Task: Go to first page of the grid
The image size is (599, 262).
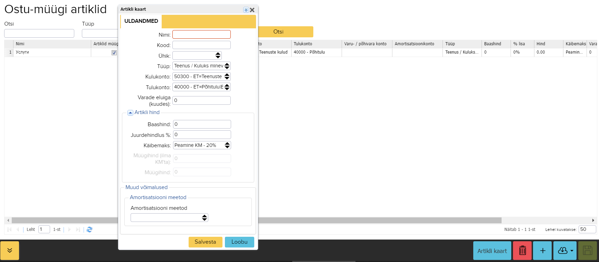Action: click(9, 230)
